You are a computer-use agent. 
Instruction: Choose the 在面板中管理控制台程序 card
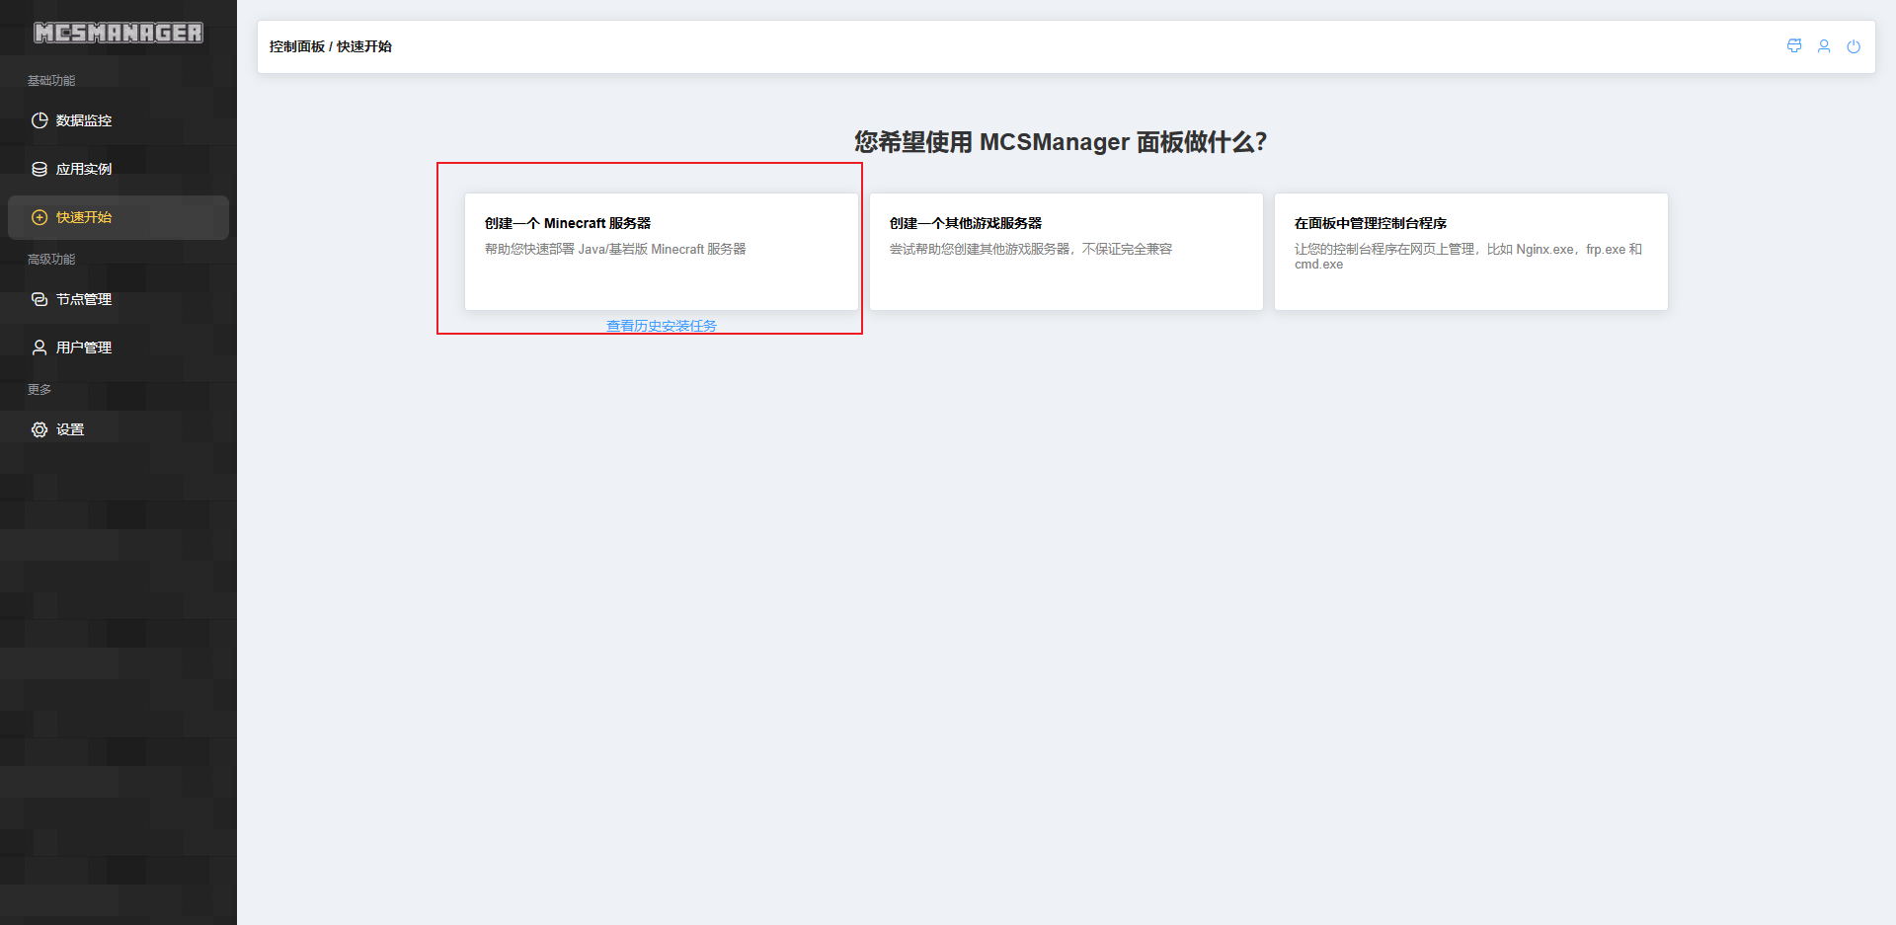click(x=1471, y=252)
